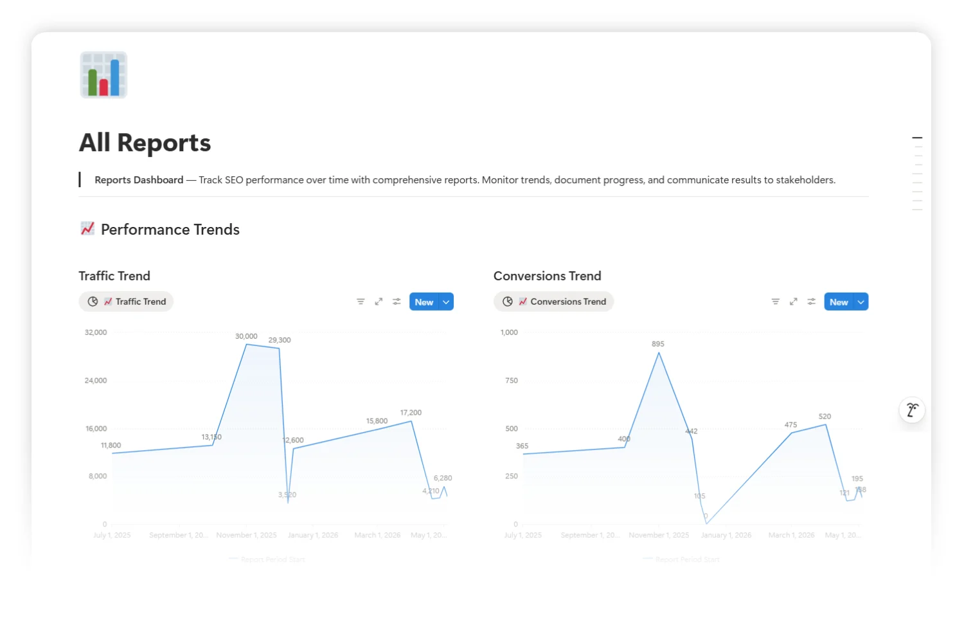Open New dropdown arrow on Conversions Trend
Image resolution: width=964 pixels, height=643 pixels.
[861, 302]
